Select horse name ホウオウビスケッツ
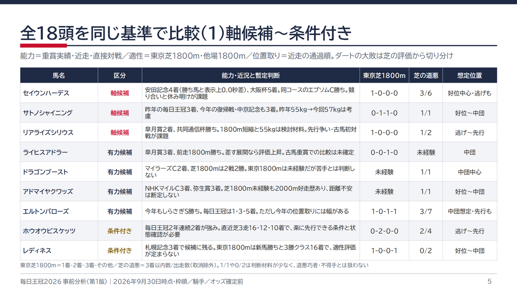The width and height of the screenshot is (517, 303). point(50,231)
